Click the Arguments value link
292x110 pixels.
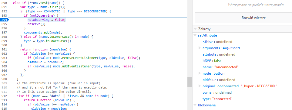231,48
